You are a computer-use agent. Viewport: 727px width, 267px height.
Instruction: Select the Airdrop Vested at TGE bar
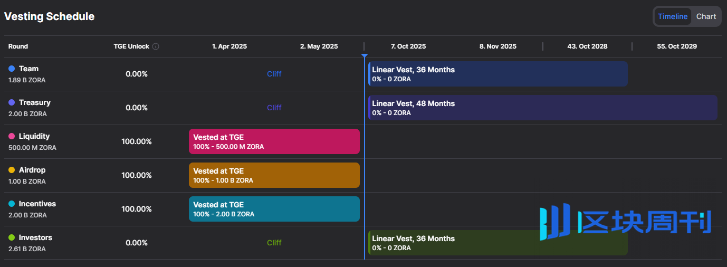[x=274, y=175]
